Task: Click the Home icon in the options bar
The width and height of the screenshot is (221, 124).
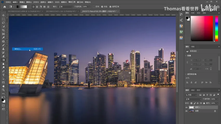Action: point(5,7)
